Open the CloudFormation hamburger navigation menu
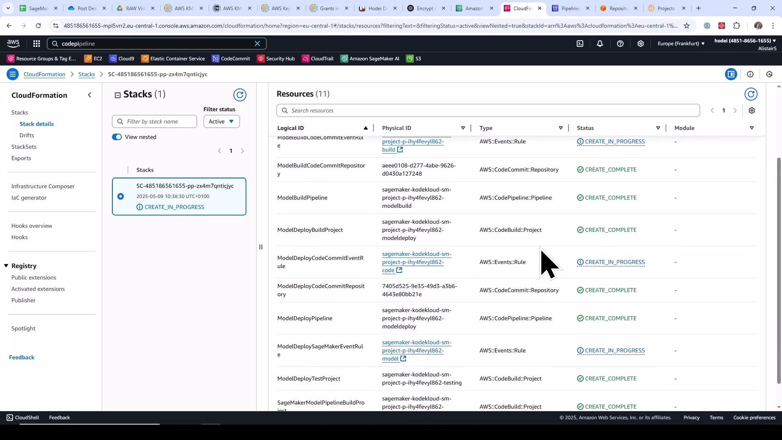 click(x=13, y=74)
